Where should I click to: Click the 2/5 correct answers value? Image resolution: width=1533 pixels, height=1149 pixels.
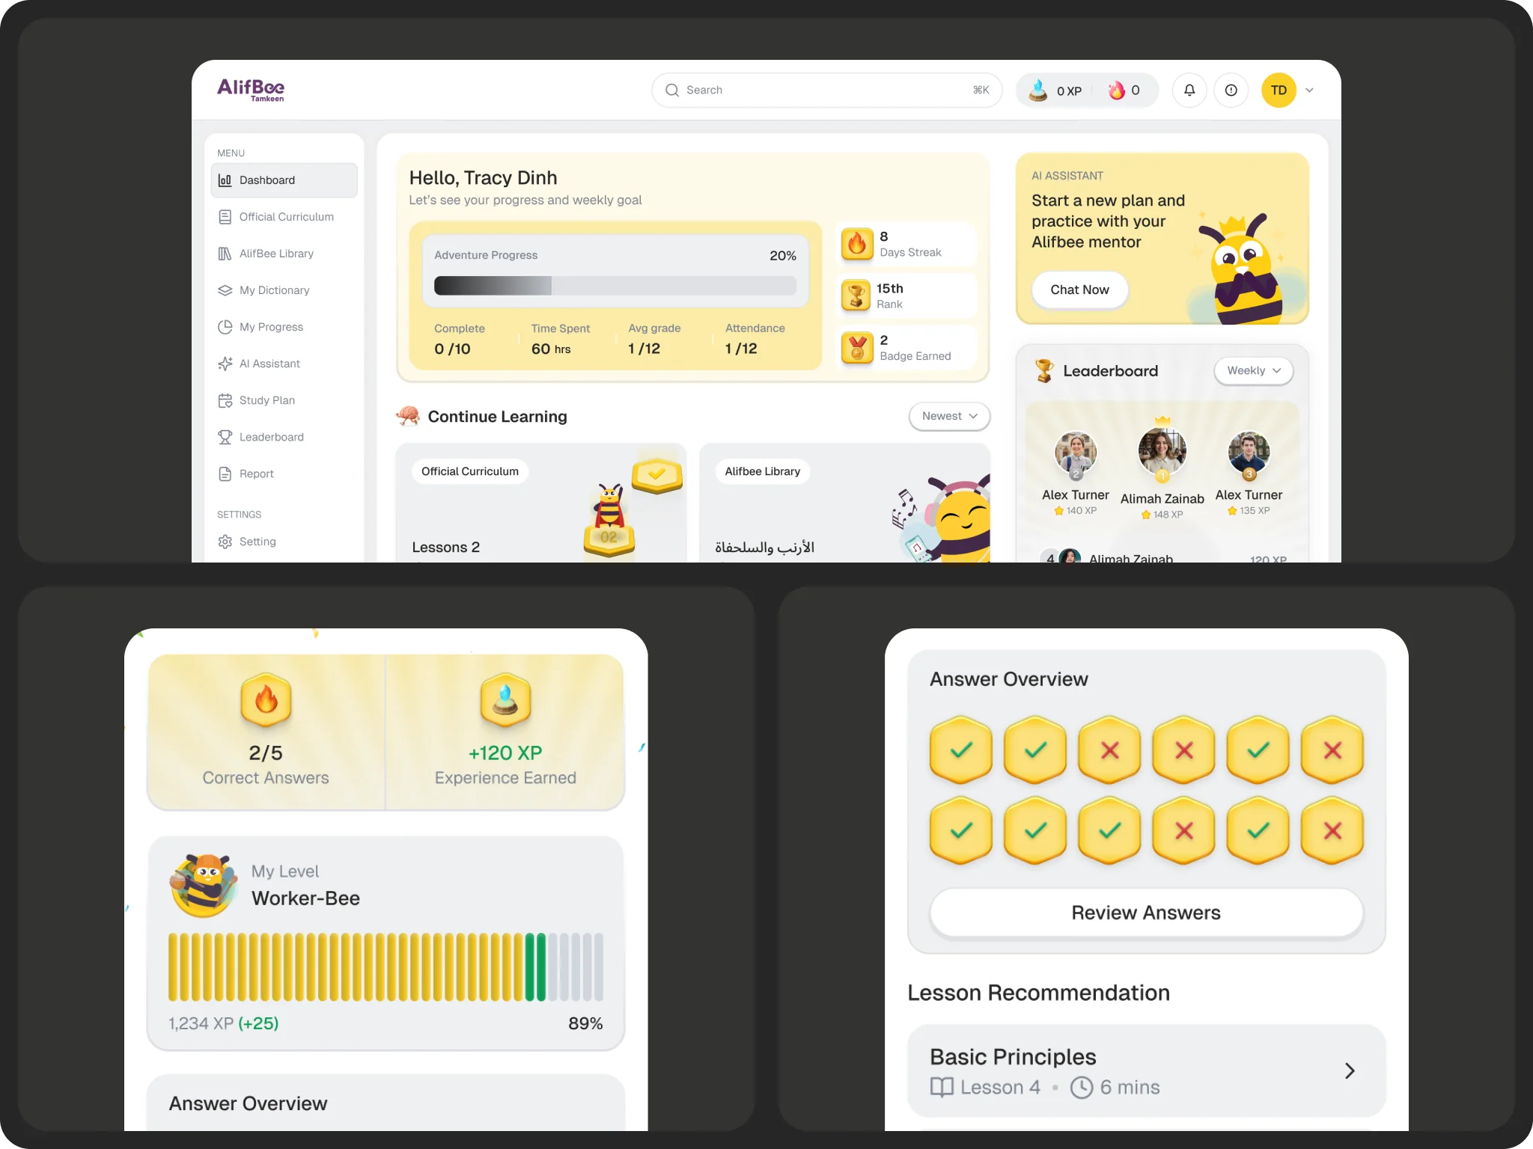click(266, 753)
